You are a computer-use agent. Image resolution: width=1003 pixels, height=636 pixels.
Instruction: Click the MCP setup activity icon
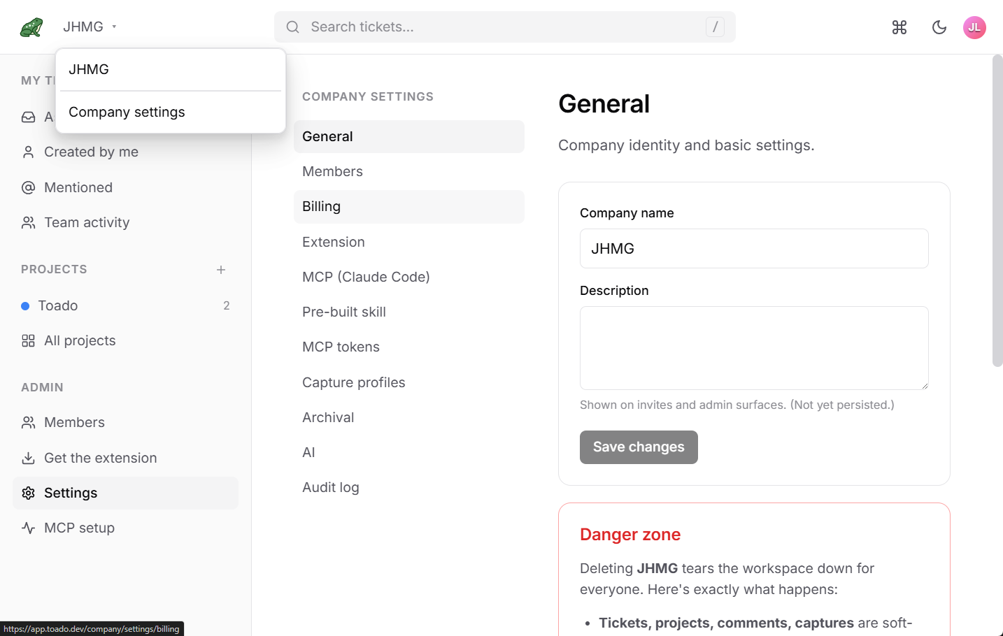point(28,528)
